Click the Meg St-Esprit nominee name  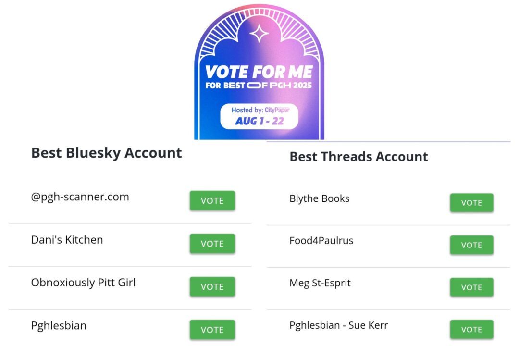pos(320,283)
